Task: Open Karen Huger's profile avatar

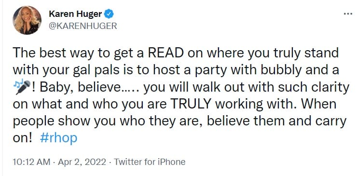Action: click(x=27, y=20)
